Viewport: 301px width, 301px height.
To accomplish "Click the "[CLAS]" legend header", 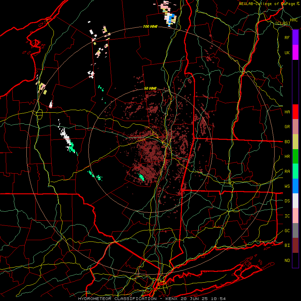I will 283,23.
